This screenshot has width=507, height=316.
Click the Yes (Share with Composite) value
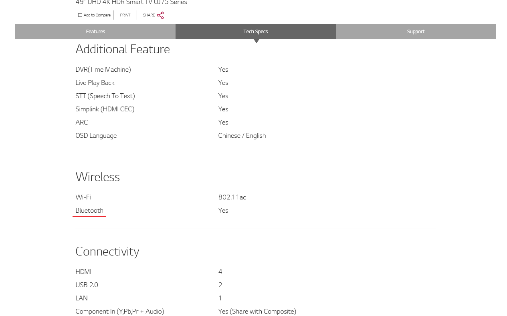click(257, 312)
